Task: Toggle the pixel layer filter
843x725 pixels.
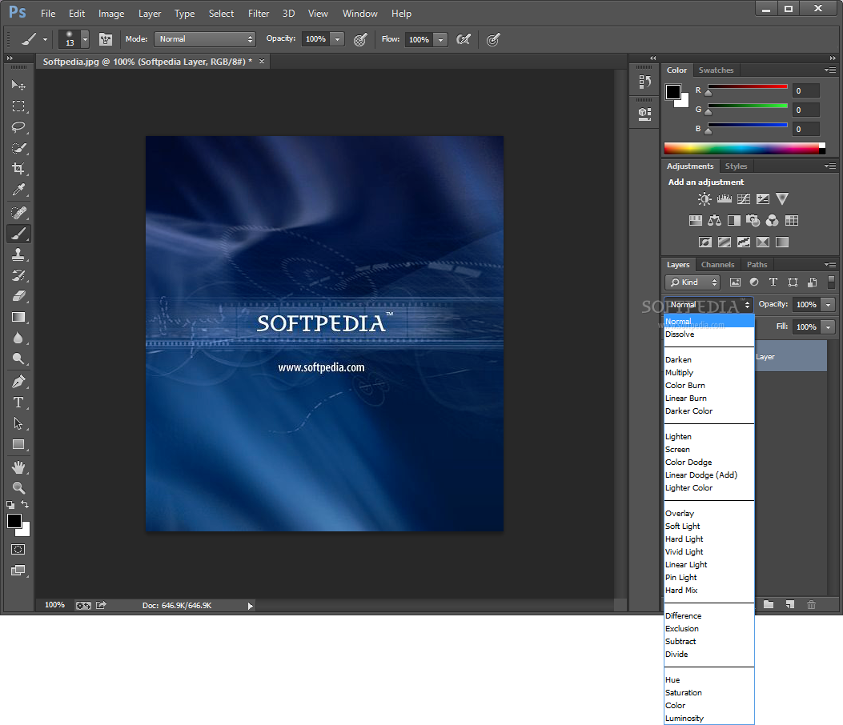Action: [x=735, y=282]
